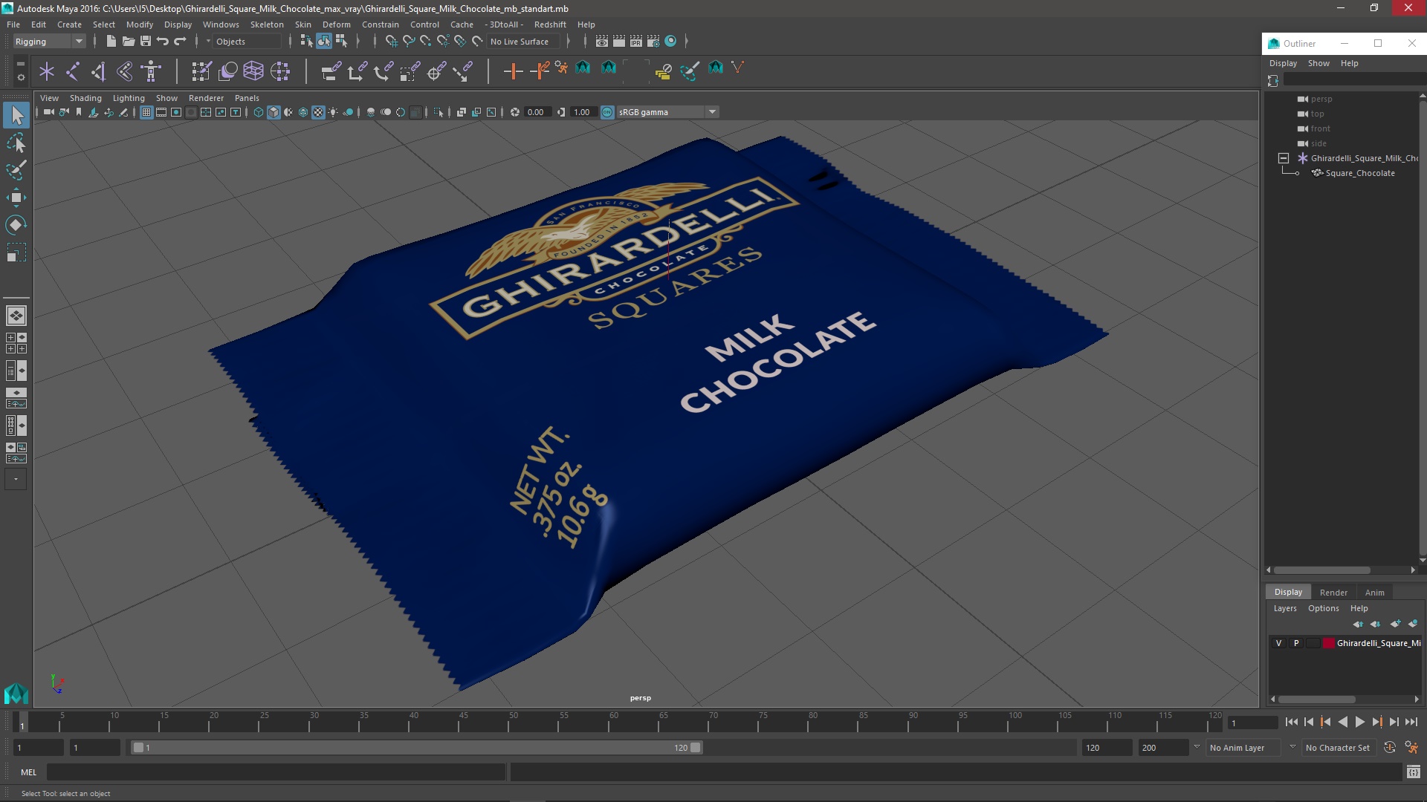Toggle the viewport grid display
This screenshot has height=802, width=1427.
coord(146,112)
